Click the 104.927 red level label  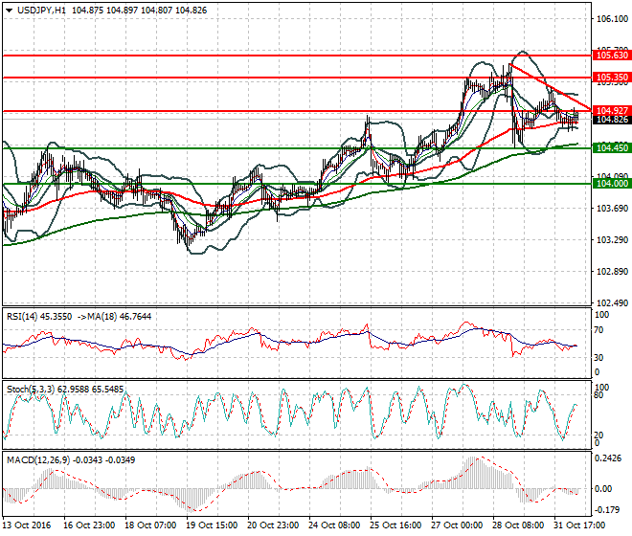612,110
